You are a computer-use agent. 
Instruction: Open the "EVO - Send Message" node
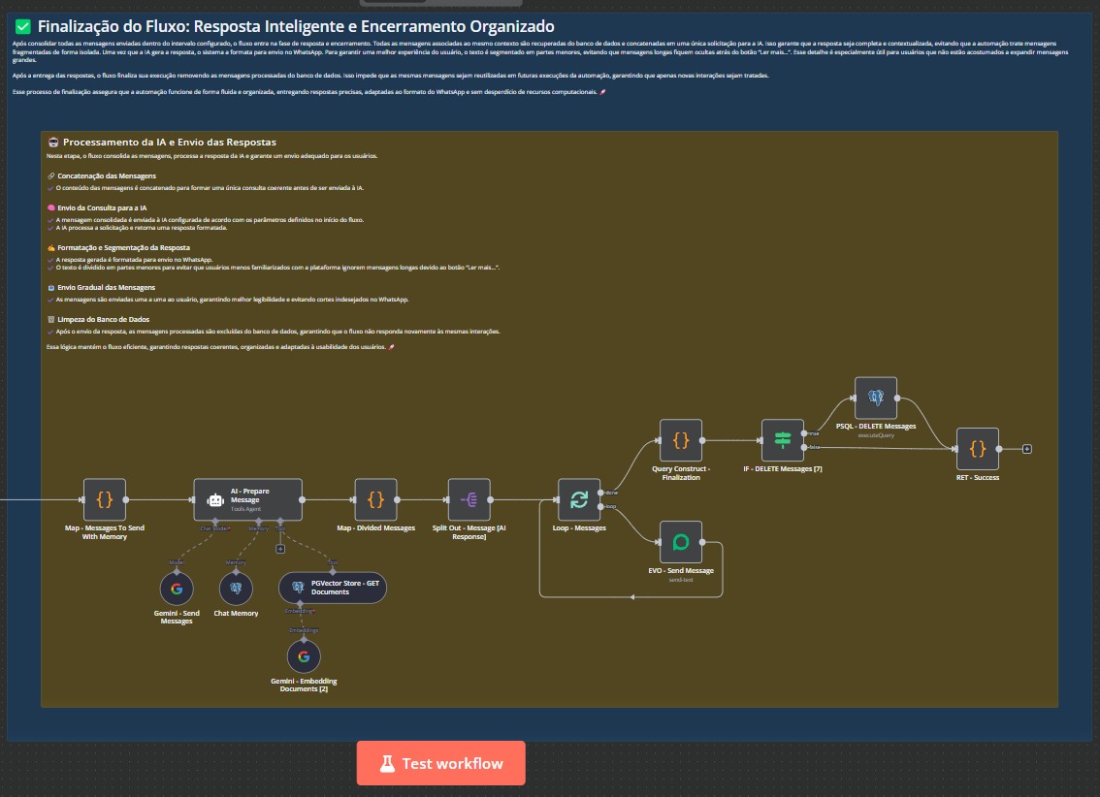click(681, 544)
